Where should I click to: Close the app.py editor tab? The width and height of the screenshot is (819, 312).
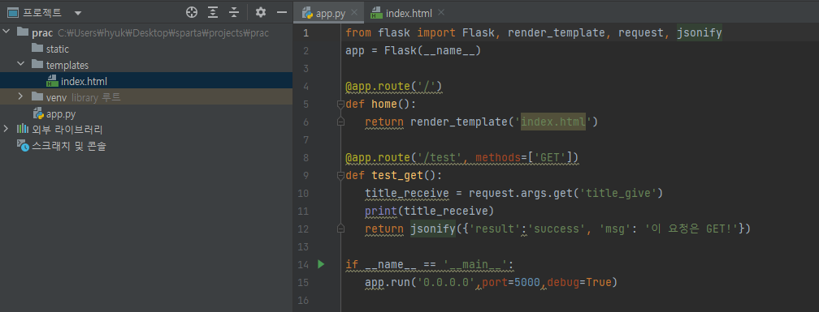click(x=354, y=13)
